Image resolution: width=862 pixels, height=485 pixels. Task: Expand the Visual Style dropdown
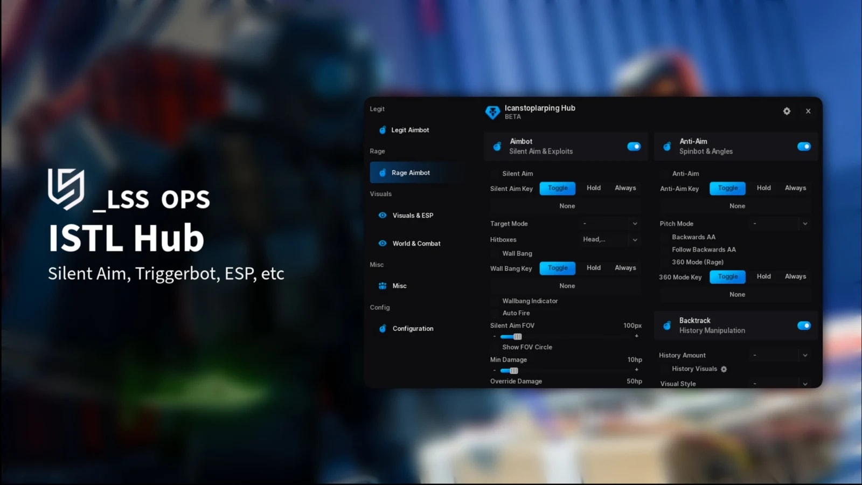[781, 384]
